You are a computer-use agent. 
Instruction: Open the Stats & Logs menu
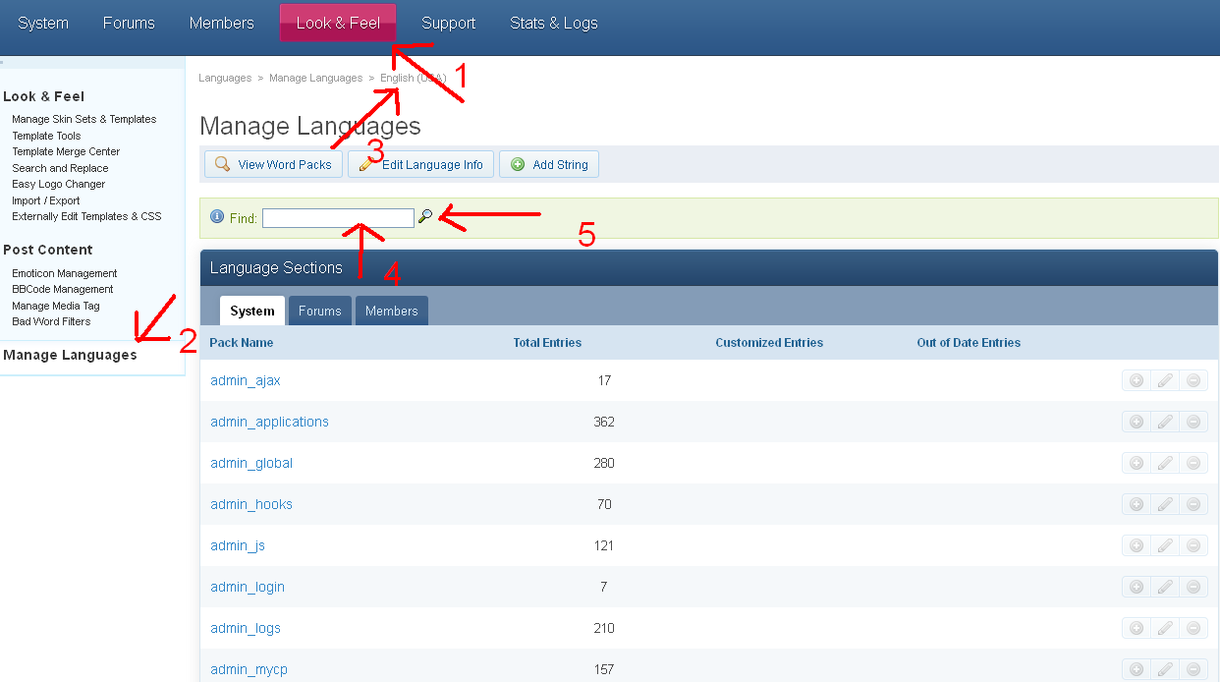tap(553, 23)
